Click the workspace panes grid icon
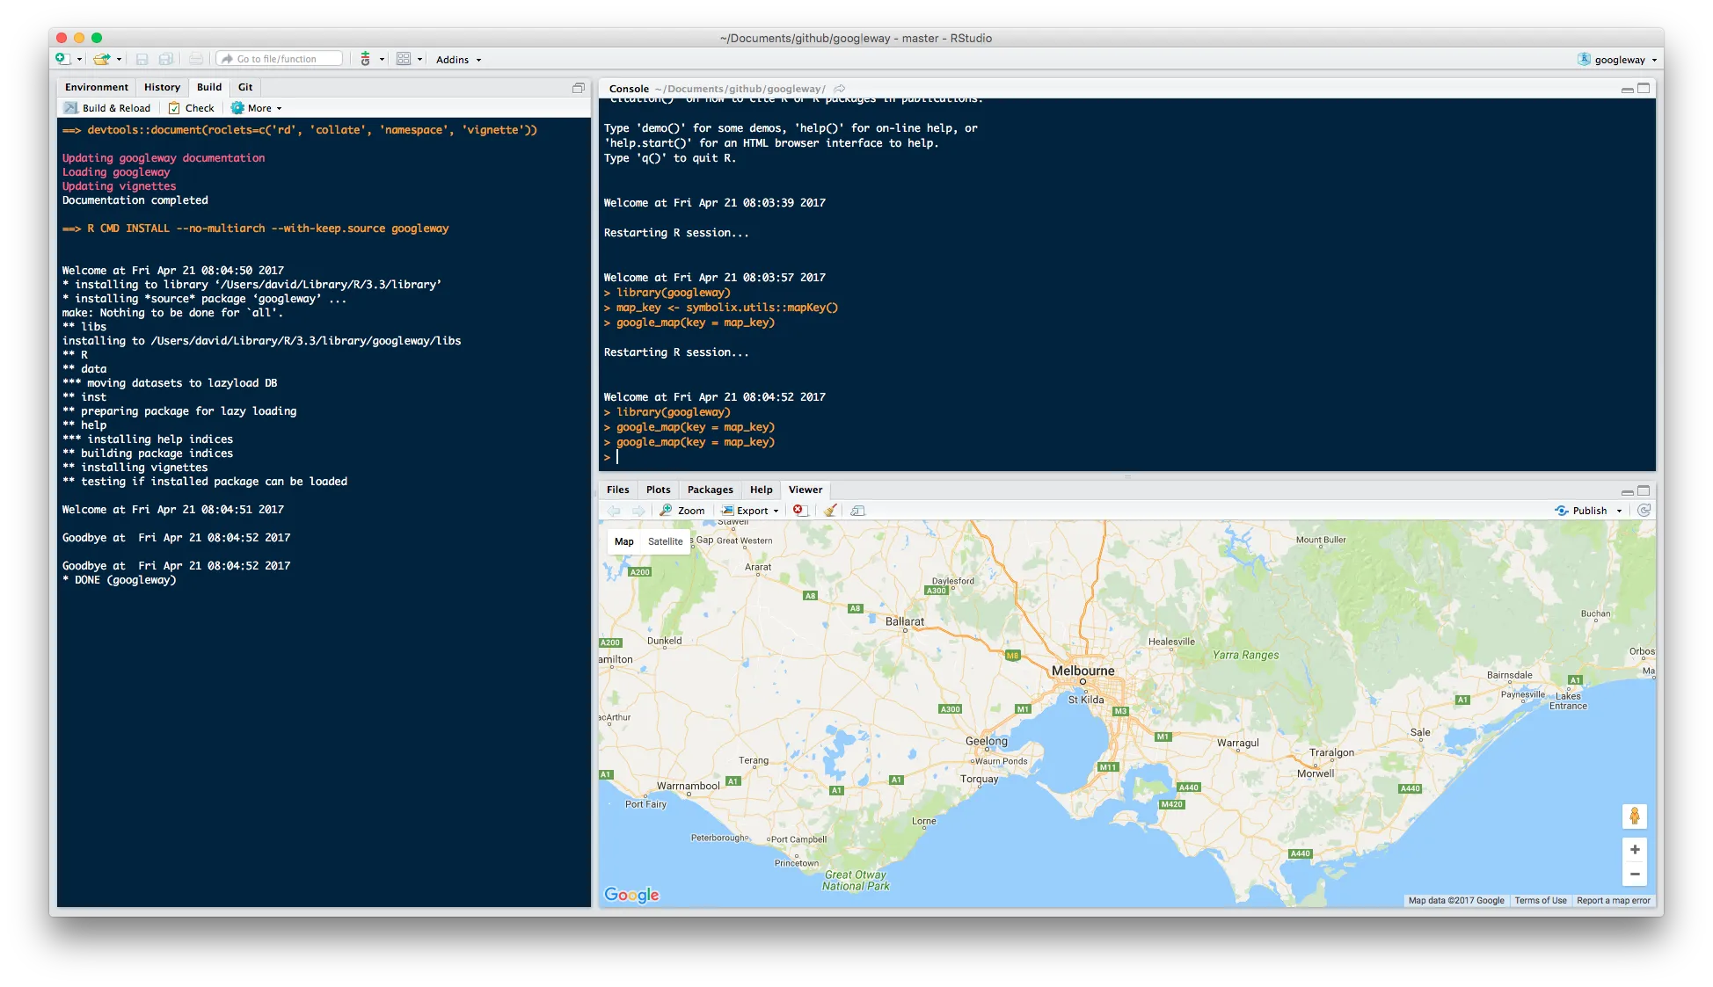1713x987 pixels. (x=404, y=59)
